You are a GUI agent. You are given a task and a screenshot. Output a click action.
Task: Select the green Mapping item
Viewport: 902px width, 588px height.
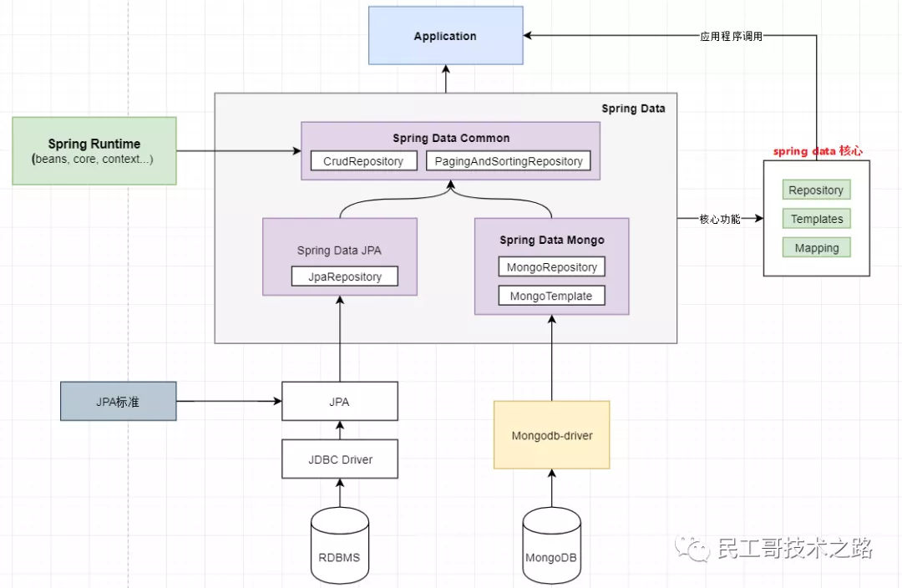[816, 247]
